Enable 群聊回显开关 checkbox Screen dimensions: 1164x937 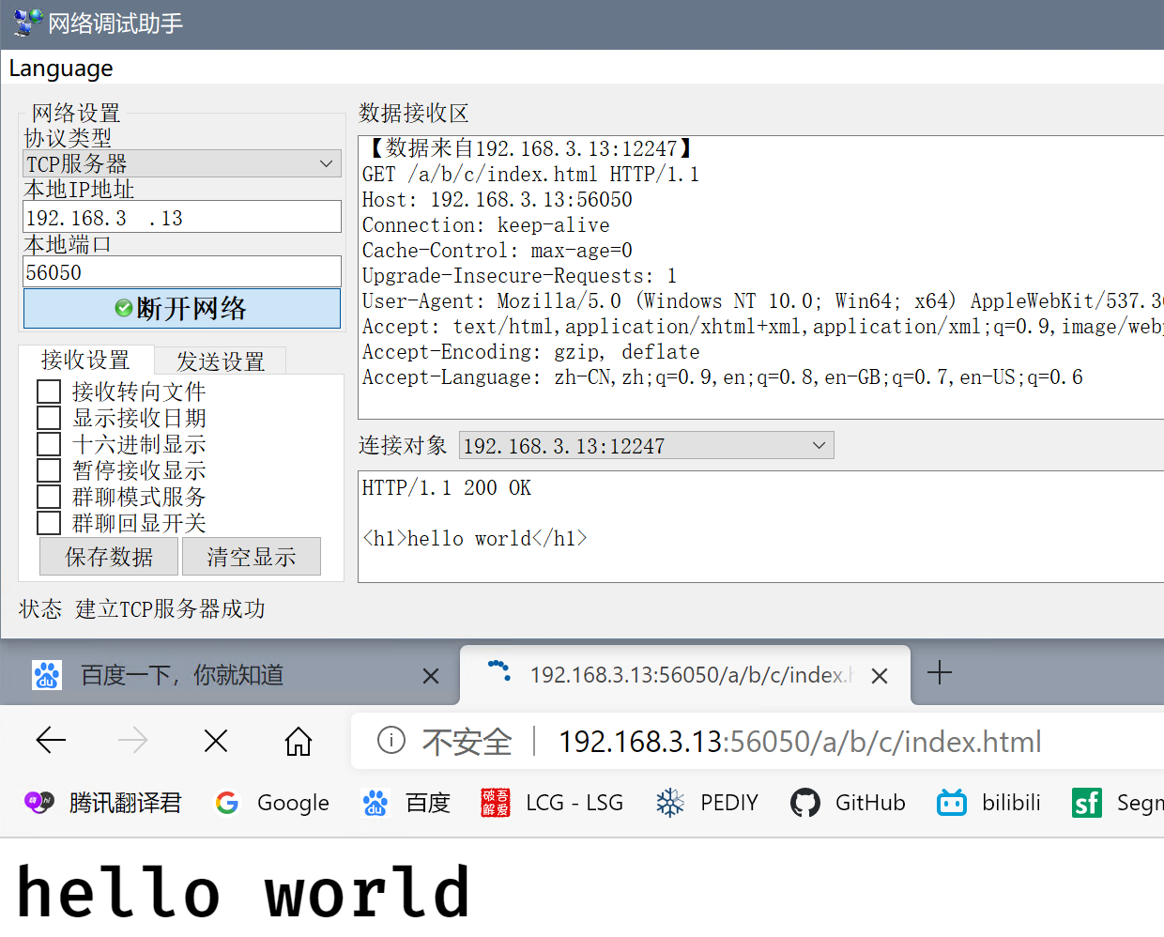click(x=49, y=523)
